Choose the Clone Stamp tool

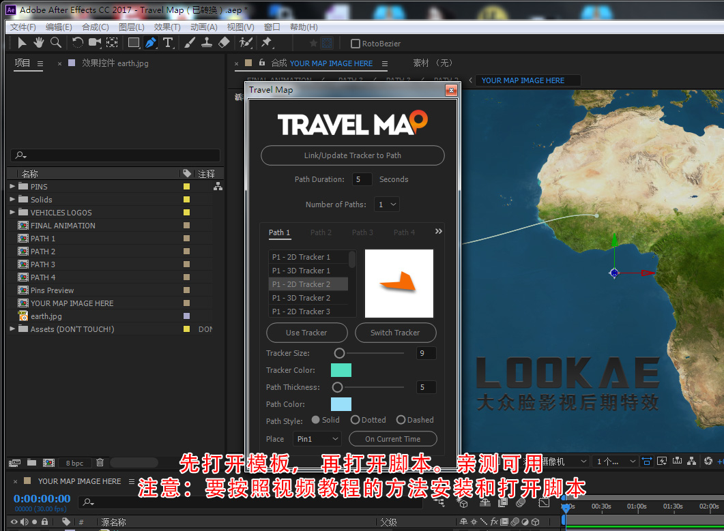click(206, 43)
